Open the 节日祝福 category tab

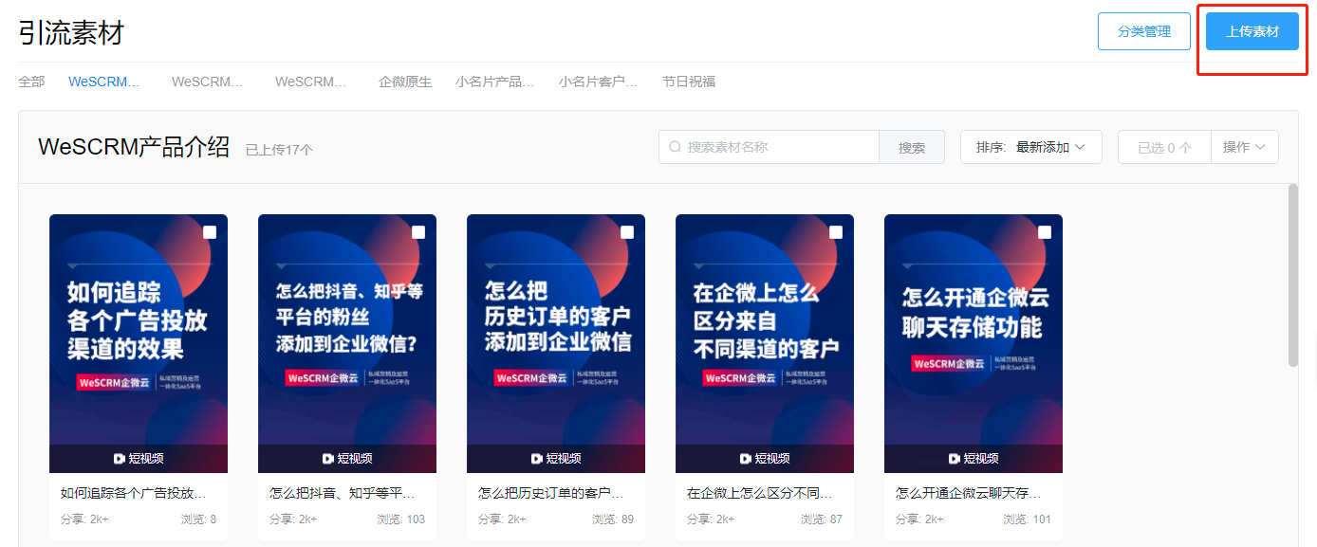pyautogui.click(x=689, y=82)
